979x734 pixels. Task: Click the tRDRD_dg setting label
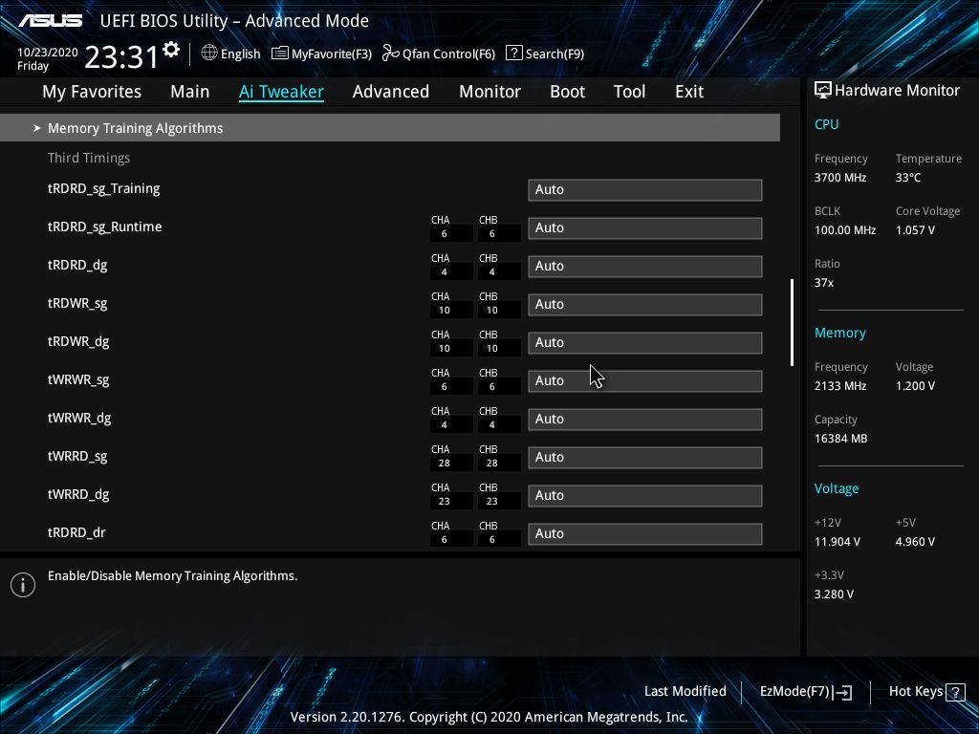pos(77,266)
